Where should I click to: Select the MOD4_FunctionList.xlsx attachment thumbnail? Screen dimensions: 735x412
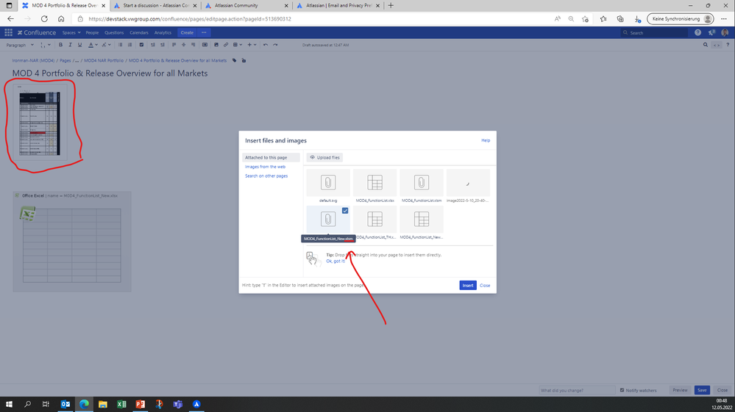[x=375, y=183]
